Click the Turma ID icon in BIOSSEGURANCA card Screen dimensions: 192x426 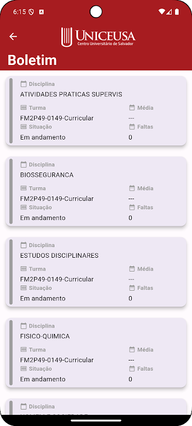click(23, 189)
